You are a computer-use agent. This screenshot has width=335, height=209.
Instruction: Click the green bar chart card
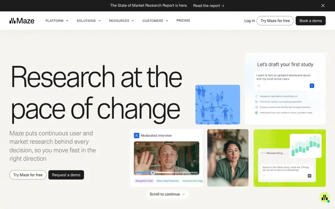306,146
